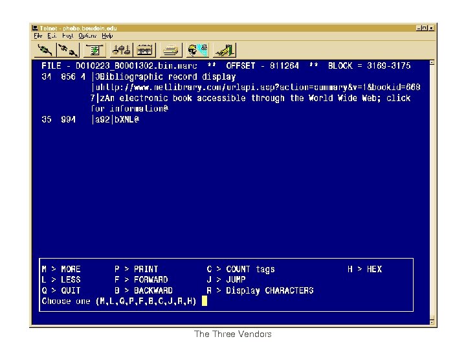Click the yellow cursor after Choose one prompt
The height and width of the screenshot is (350, 466).
pyautogui.click(x=205, y=301)
